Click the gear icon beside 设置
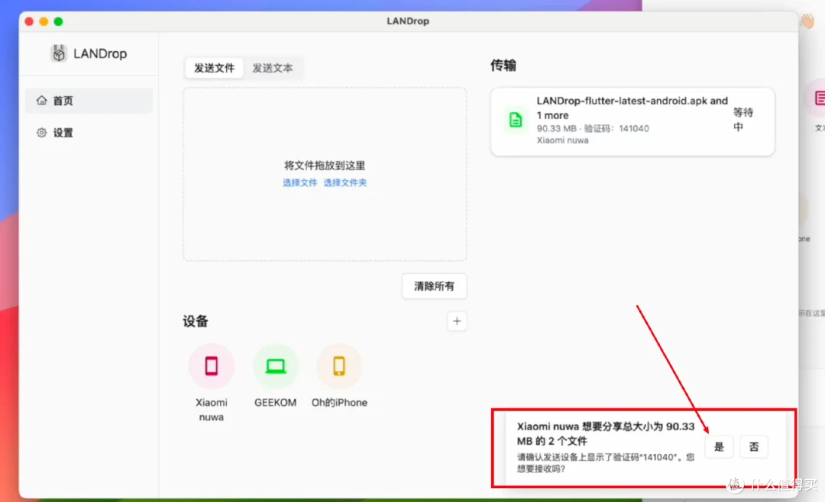This screenshot has width=825, height=502. click(41, 133)
